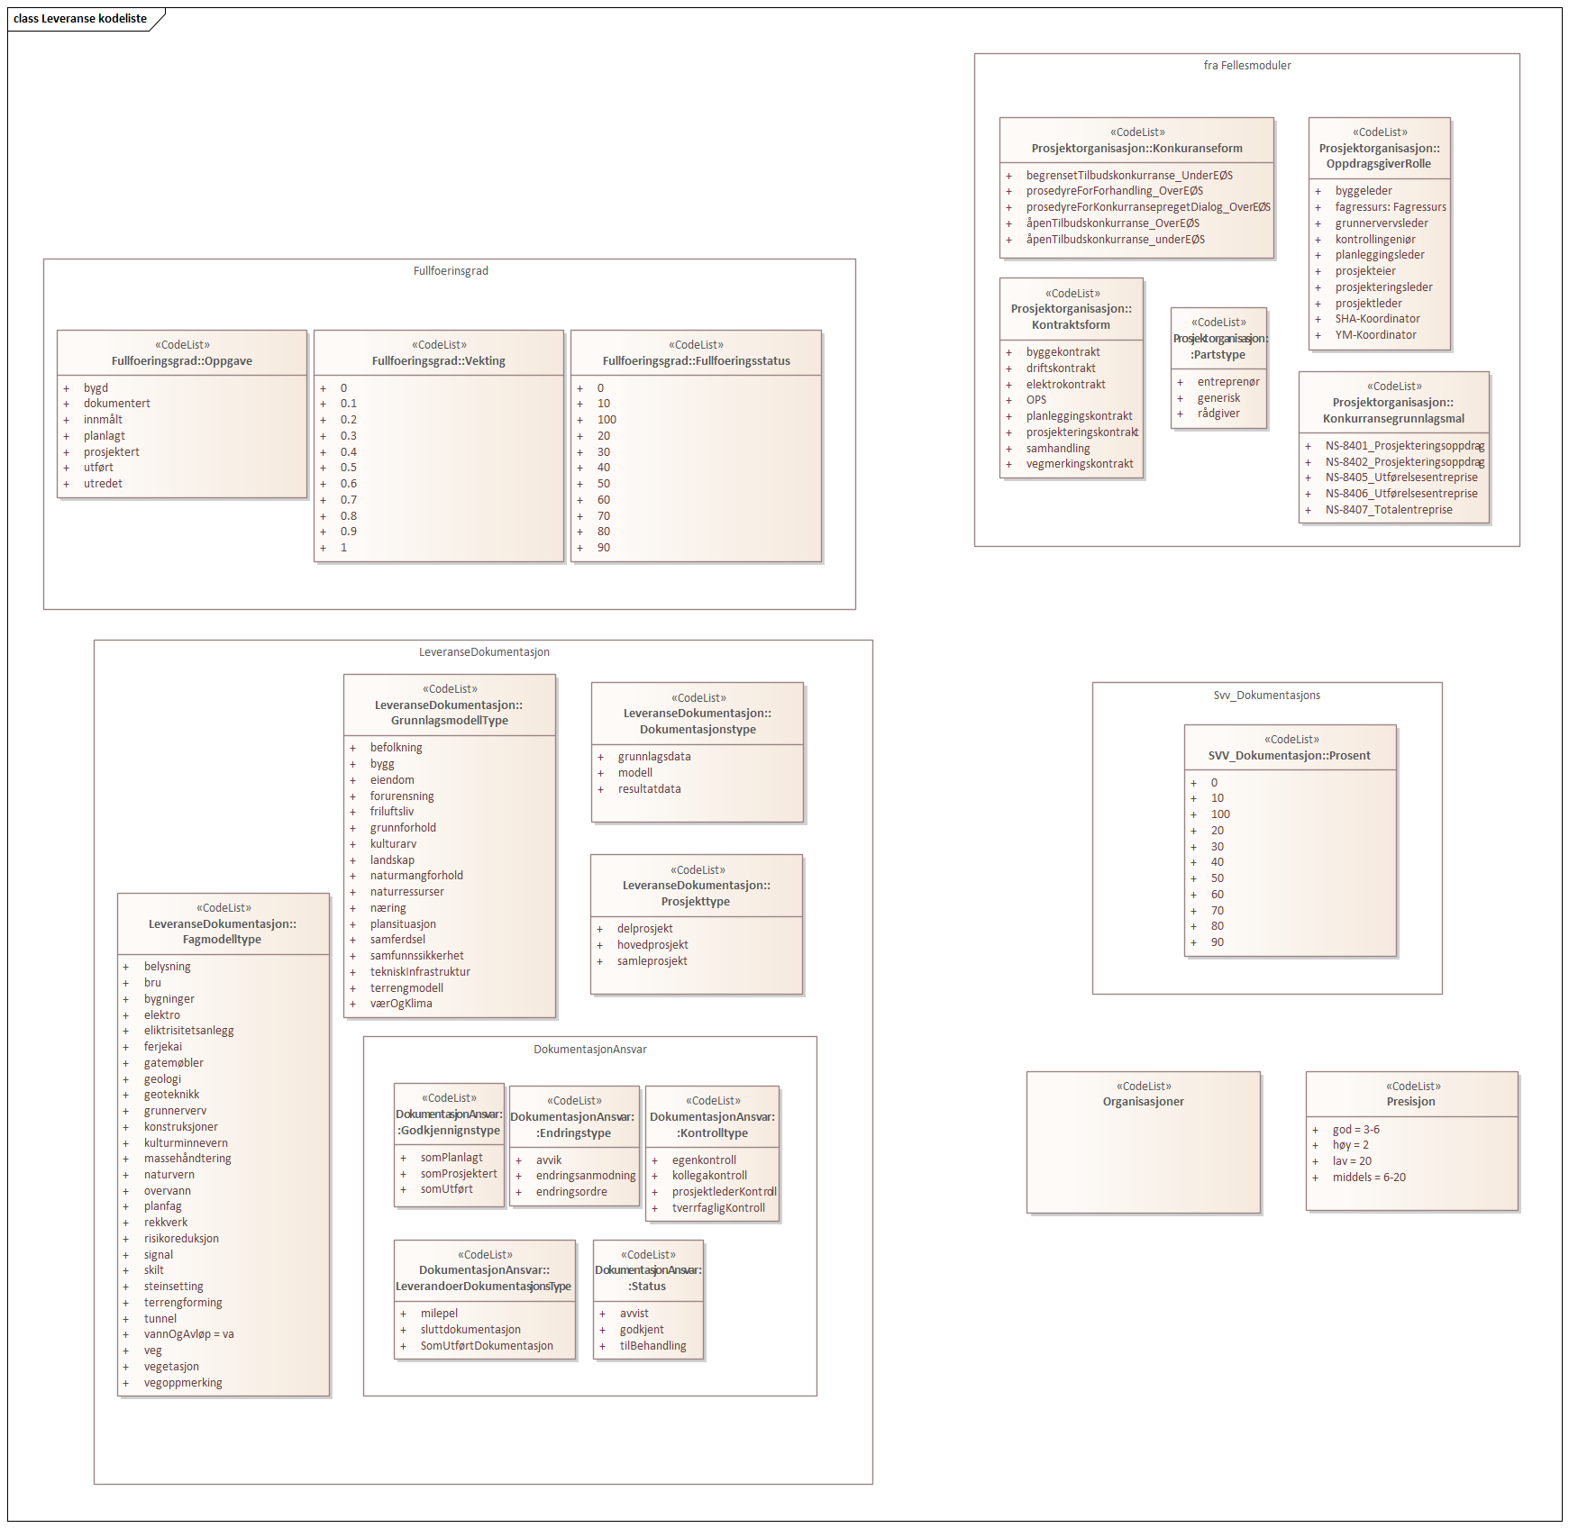This screenshot has height=1528, width=1569.
Task: Click the LeveranseDokumentasjon package title
Action: [x=484, y=652]
